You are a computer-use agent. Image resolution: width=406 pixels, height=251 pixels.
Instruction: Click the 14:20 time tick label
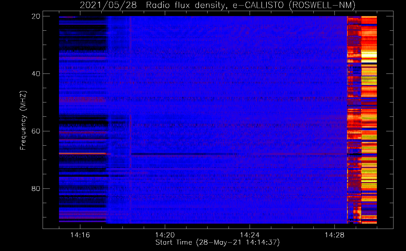165,235
